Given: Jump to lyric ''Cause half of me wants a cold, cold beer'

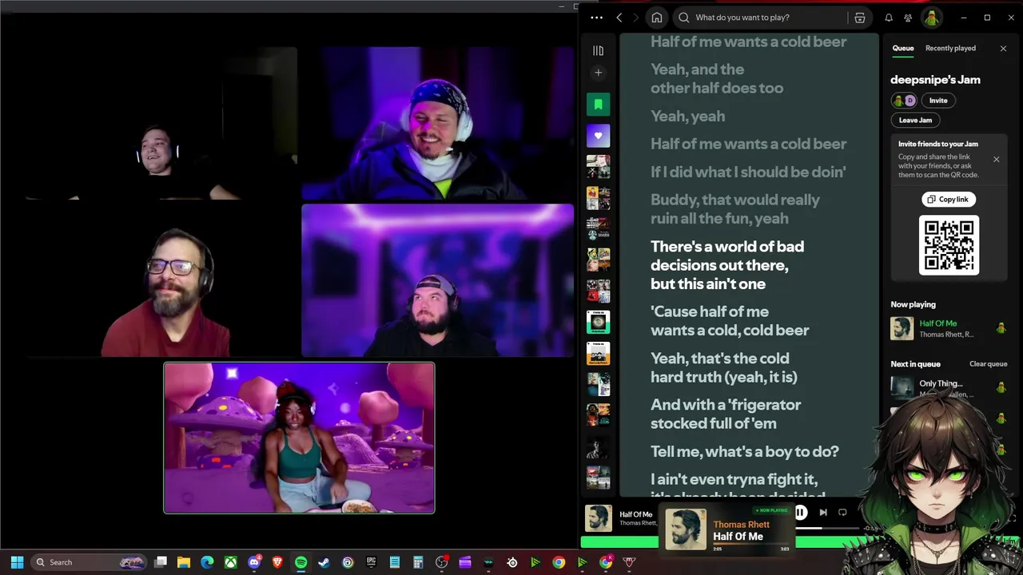Looking at the screenshot, I should 730,321.
